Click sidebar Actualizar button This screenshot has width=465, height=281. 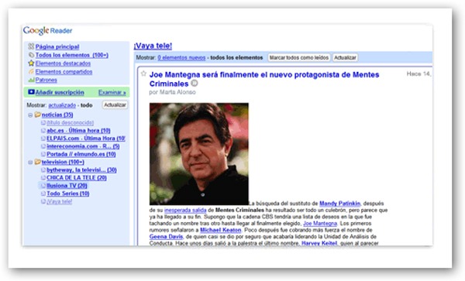(115, 105)
